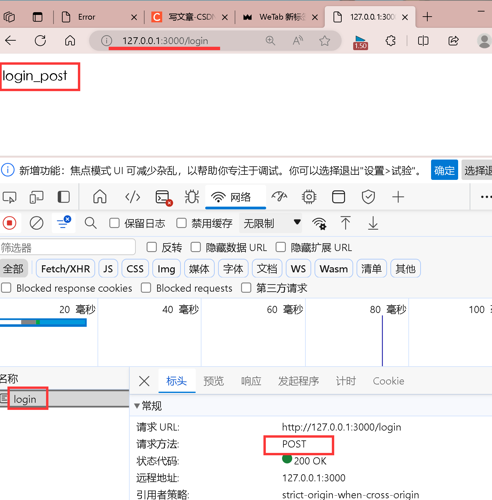This screenshot has height=500, width=492.
Task: Open the Application tool
Action: coord(339,197)
